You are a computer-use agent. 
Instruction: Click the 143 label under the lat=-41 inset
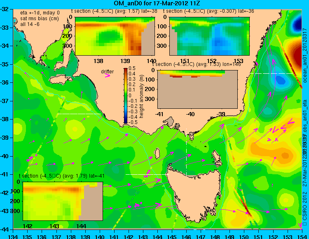54,226
